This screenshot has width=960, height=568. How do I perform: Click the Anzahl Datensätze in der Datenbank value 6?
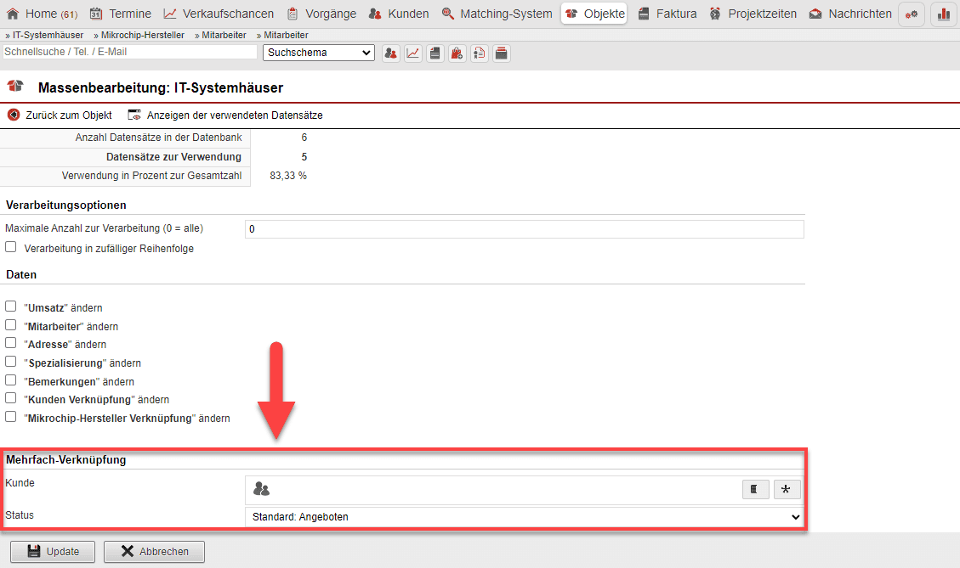(304, 138)
